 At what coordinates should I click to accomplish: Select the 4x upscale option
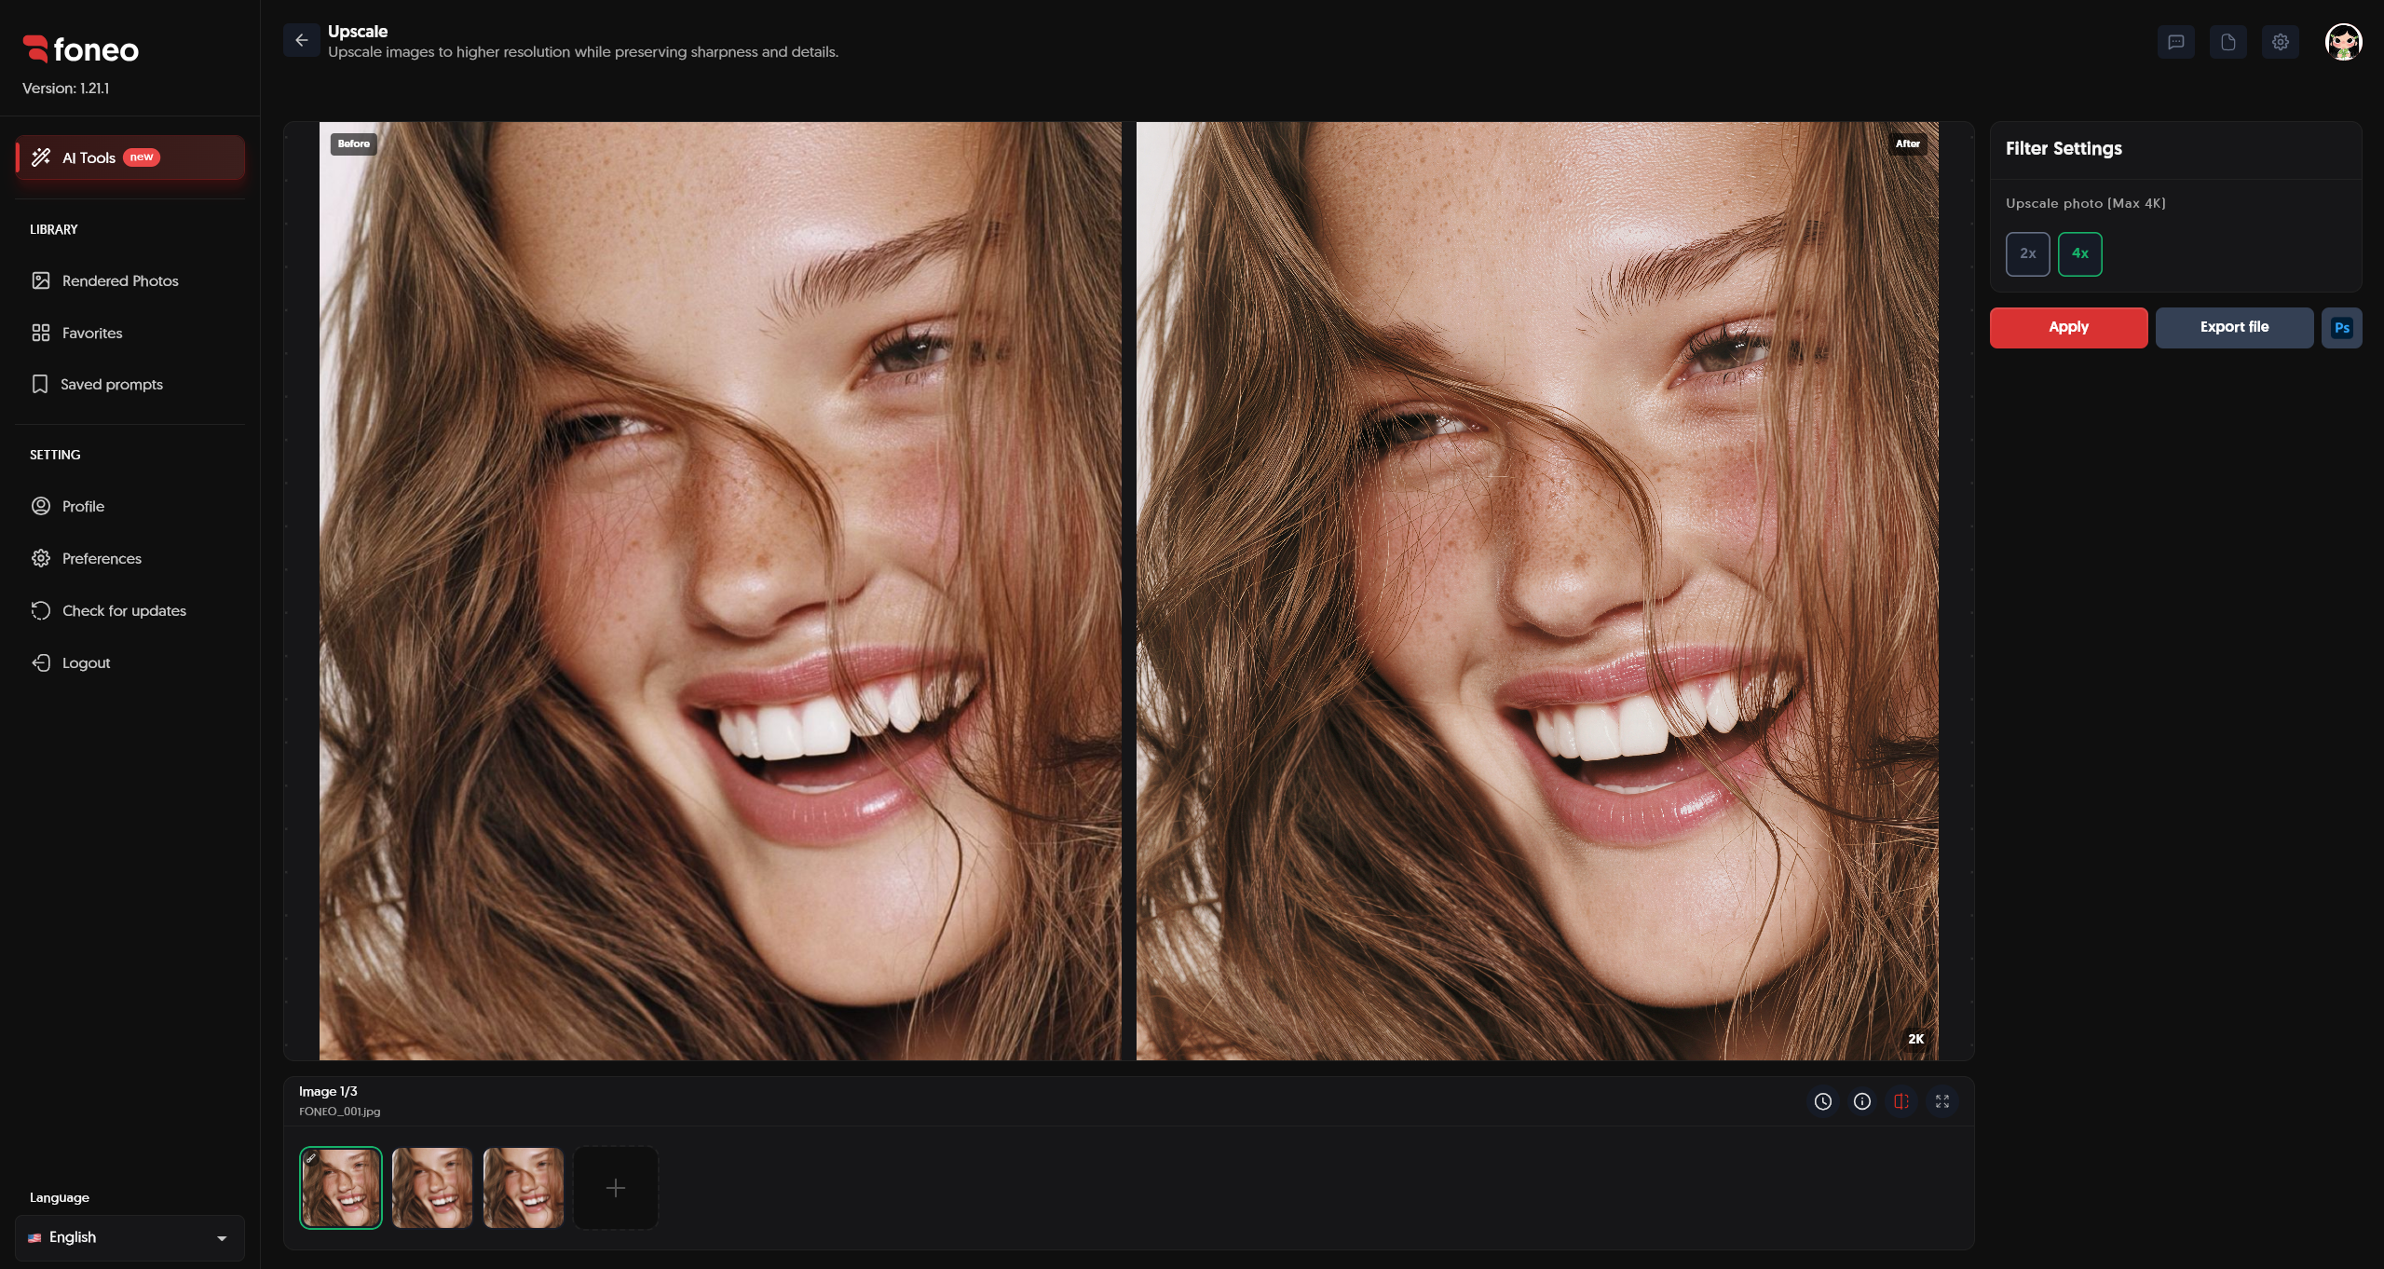coord(2079,253)
